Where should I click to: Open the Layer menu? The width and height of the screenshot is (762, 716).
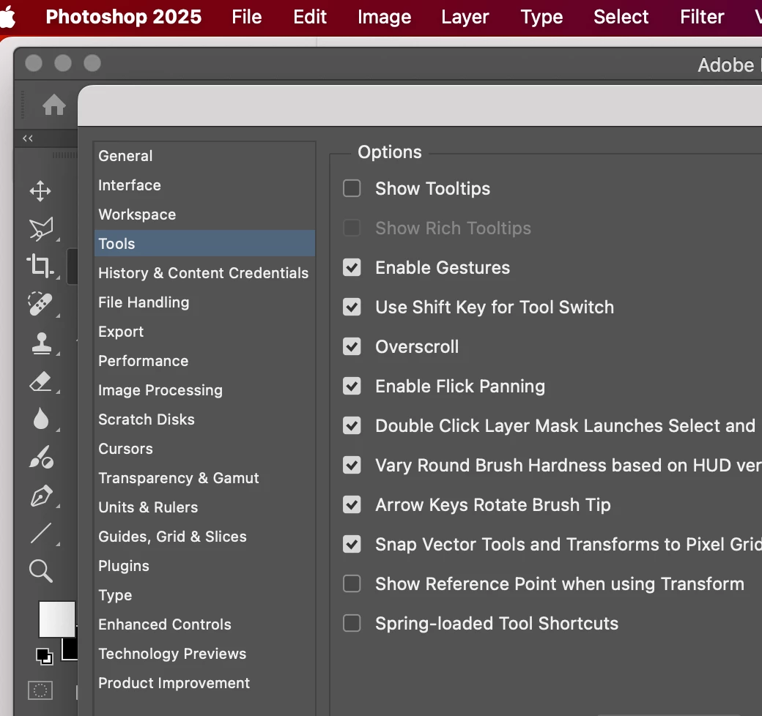(465, 17)
